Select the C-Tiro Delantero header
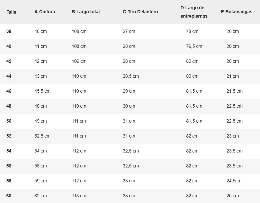This screenshot has width=260, height=203. coord(140,12)
